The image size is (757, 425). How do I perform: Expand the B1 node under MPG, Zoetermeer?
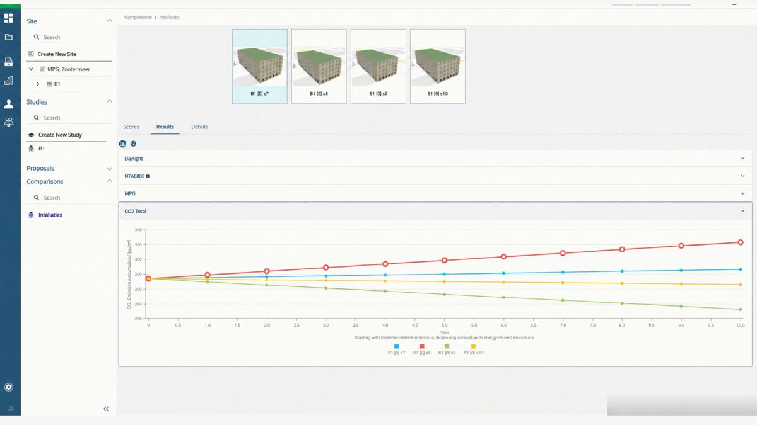(38, 84)
